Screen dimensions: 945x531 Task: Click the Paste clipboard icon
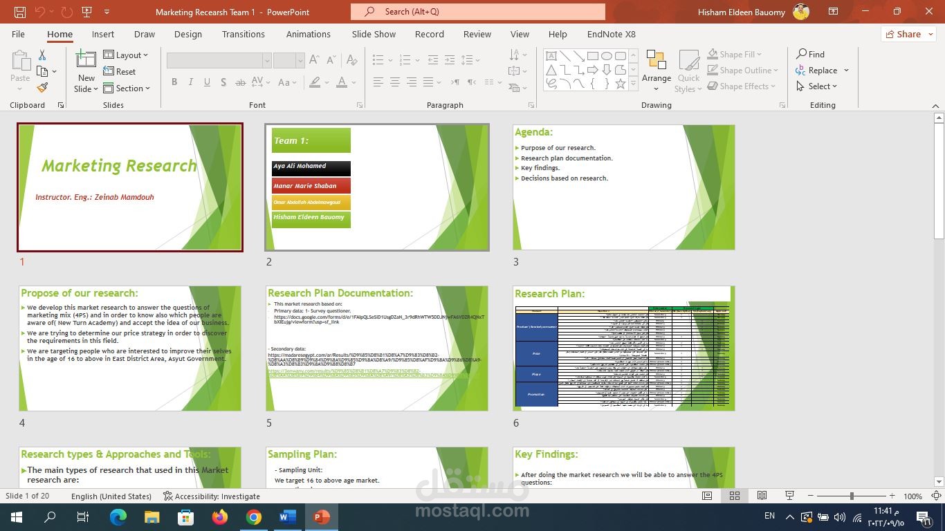(20, 62)
